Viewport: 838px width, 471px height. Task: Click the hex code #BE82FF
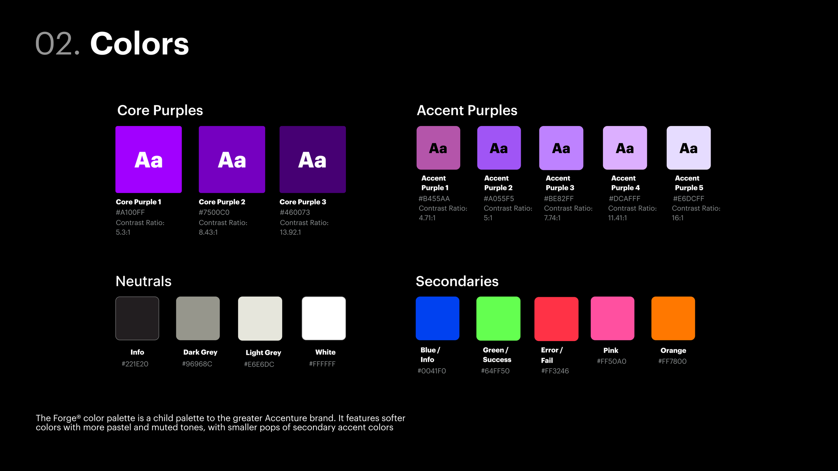pos(559,199)
